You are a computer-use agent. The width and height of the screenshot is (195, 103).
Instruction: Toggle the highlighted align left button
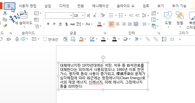[x=111, y=24]
